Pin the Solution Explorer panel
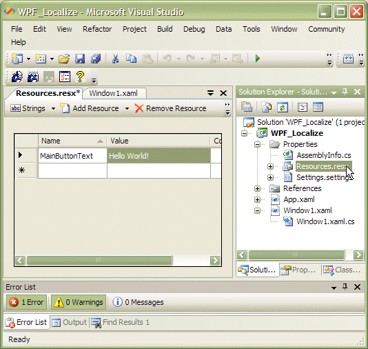 [345, 92]
